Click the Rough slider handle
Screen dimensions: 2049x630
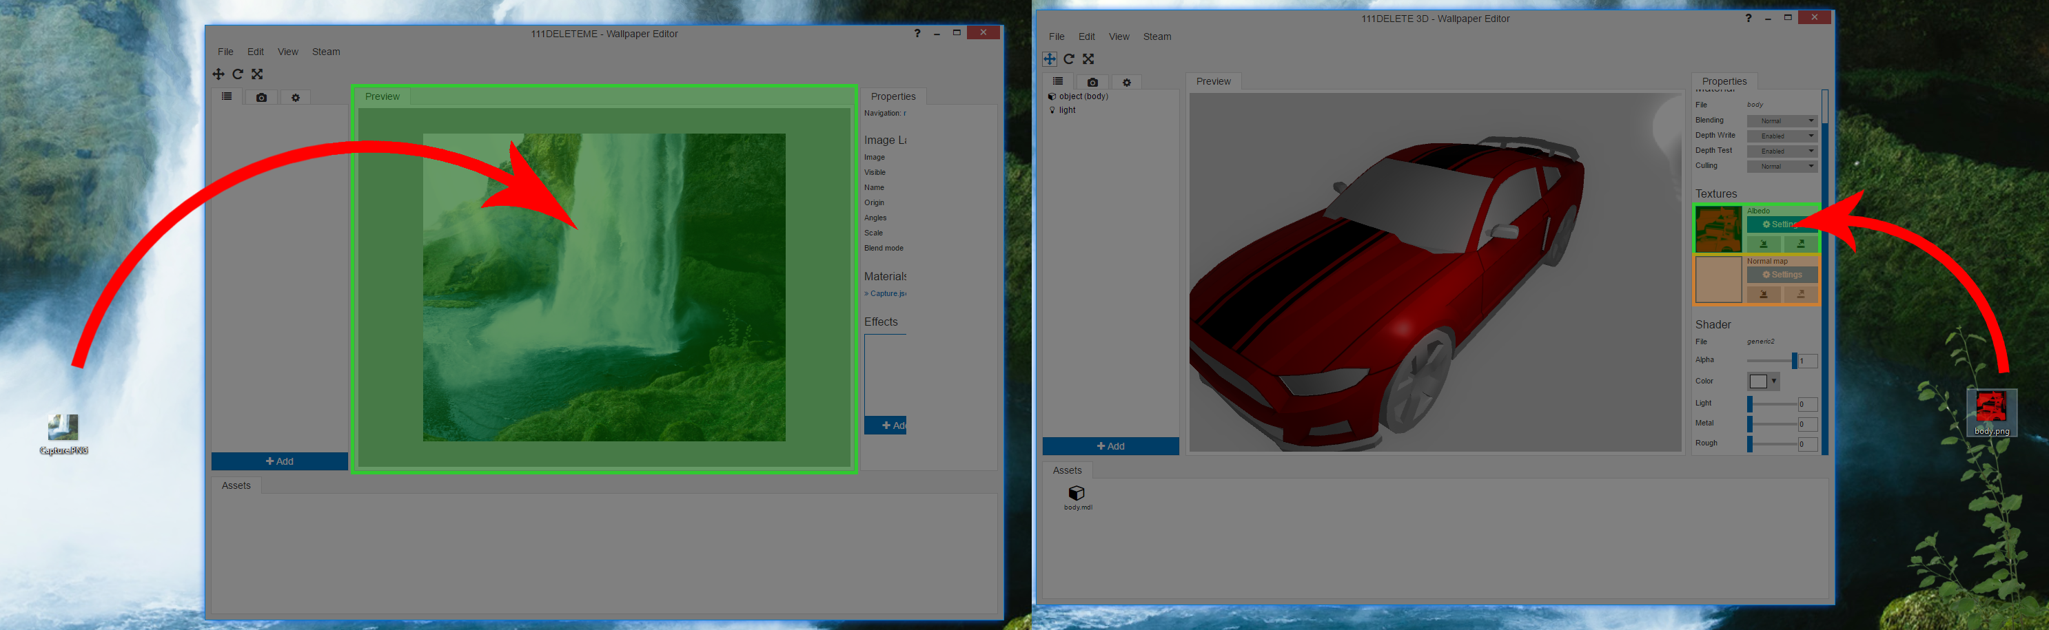click(1750, 444)
